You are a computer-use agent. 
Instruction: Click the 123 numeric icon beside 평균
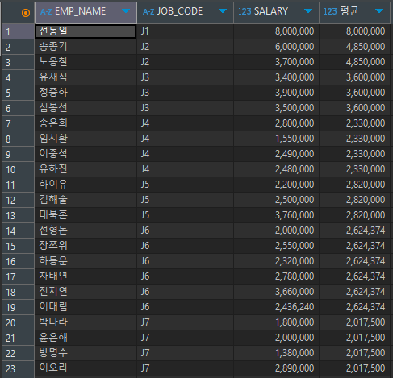coord(330,11)
